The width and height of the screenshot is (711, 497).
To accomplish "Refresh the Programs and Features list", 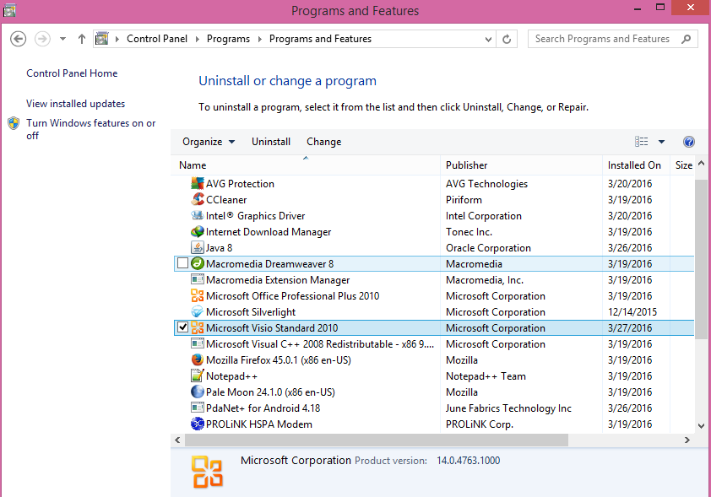I will [x=507, y=40].
